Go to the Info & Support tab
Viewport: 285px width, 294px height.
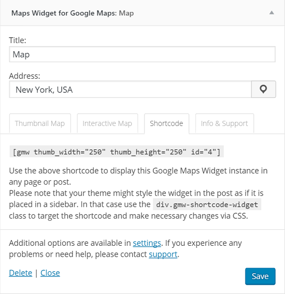224,123
